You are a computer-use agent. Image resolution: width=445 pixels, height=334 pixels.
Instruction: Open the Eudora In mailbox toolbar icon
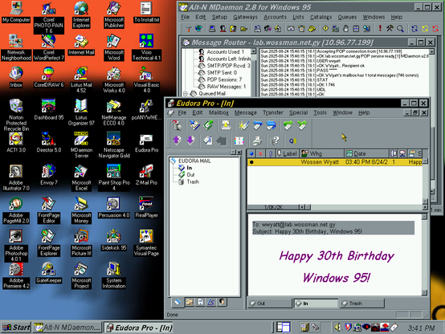[194, 125]
